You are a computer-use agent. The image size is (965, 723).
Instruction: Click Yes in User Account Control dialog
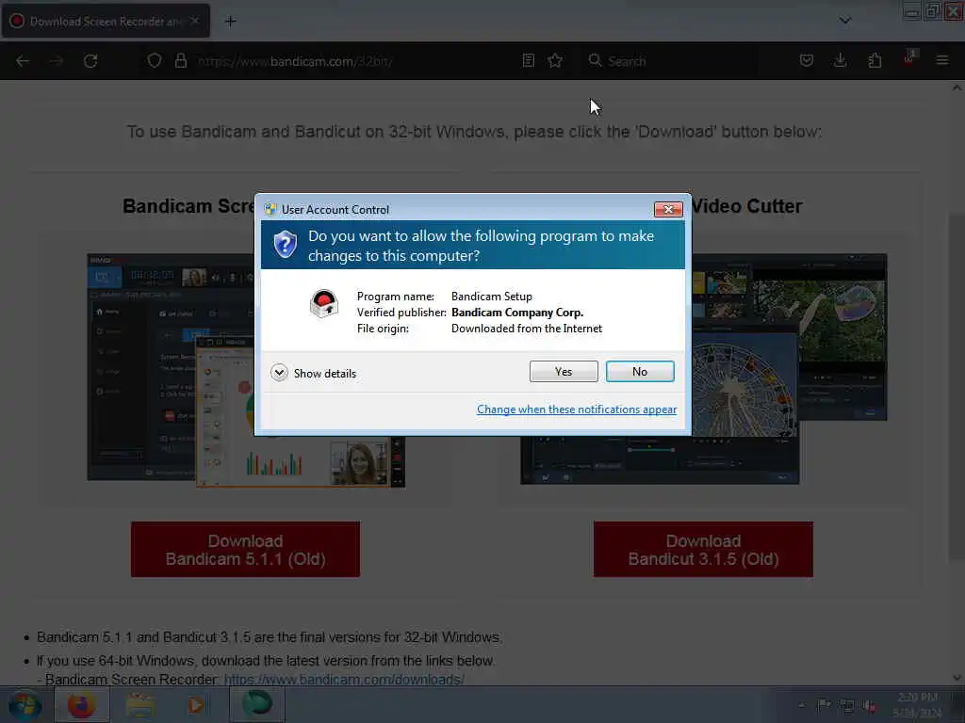[564, 371]
